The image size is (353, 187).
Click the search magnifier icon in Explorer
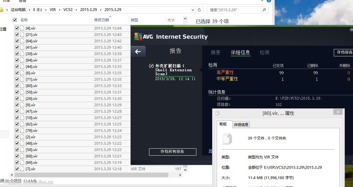(x=264, y=10)
